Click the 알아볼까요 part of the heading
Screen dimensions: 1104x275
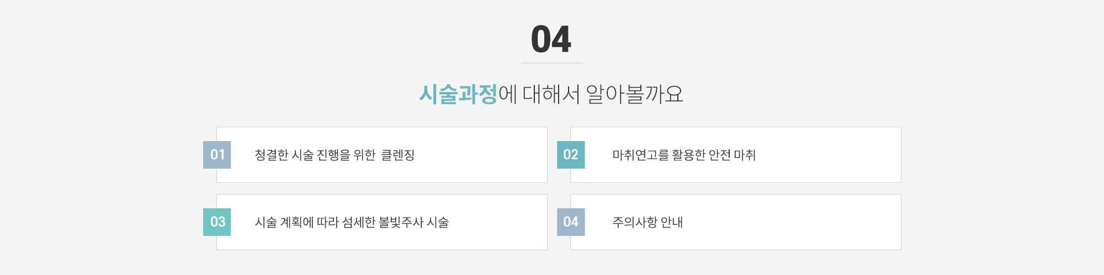[x=634, y=94]
